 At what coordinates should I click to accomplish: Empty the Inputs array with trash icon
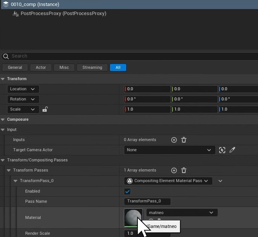coord(184,140)
